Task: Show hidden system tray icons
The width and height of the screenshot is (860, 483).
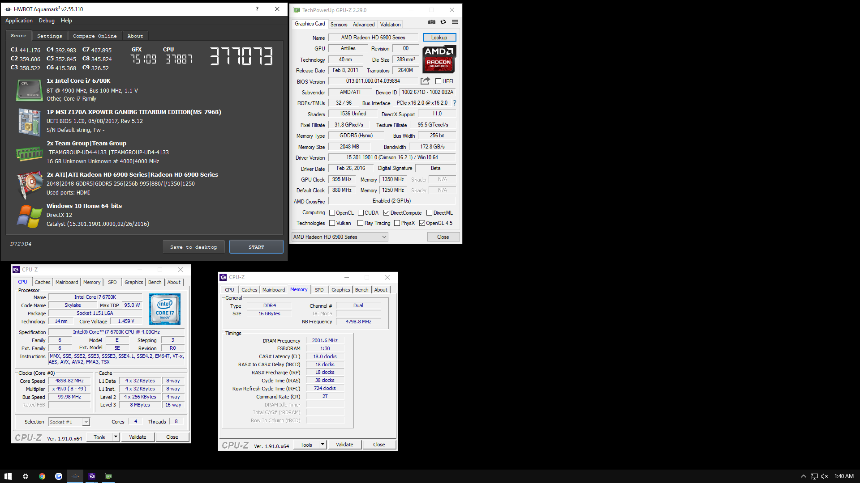Action: coord(803,476)
